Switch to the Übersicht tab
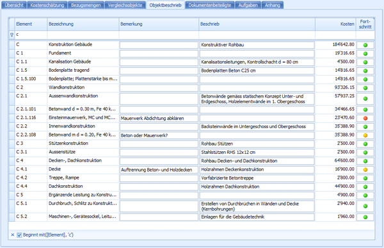This screenshot has width=384, height=248. (x=14, y=5)
